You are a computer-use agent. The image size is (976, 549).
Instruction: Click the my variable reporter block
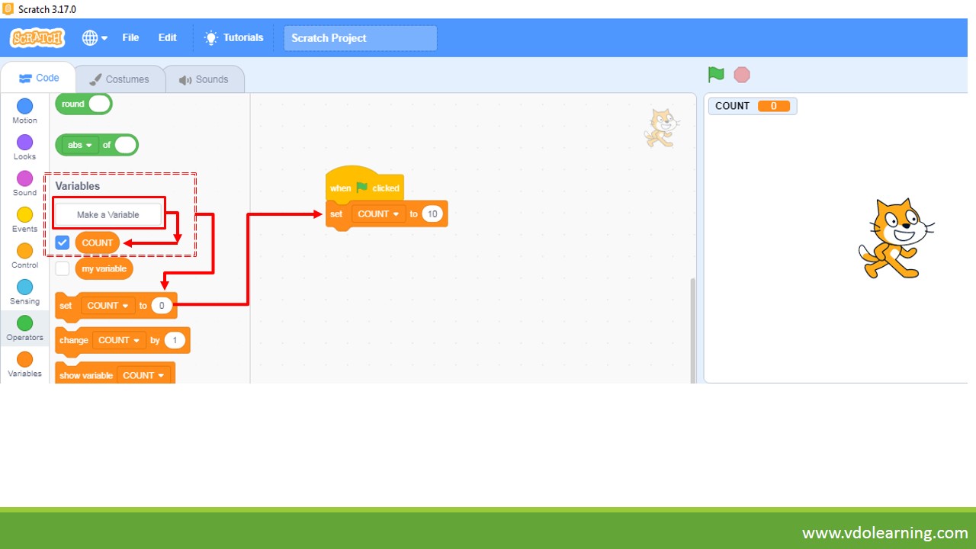click(x=104, y=268)
